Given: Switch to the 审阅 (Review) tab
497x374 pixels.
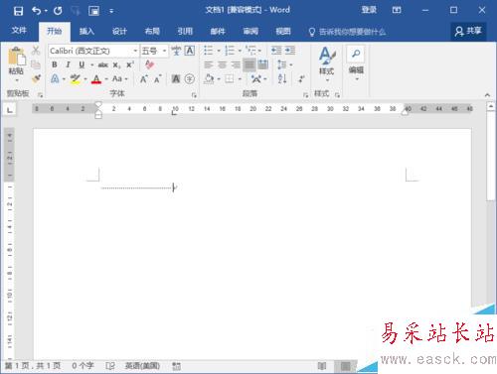Looking at the screenshot, I should 250,32.
